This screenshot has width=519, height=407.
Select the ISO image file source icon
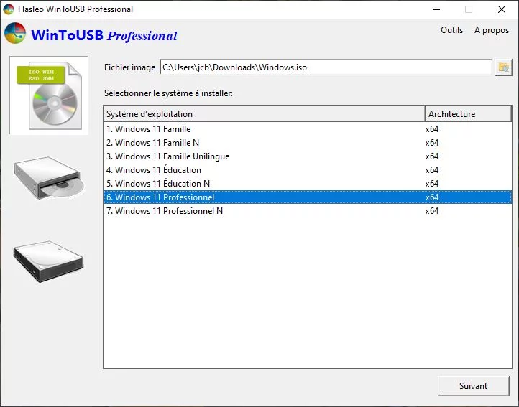click(49, 95)
